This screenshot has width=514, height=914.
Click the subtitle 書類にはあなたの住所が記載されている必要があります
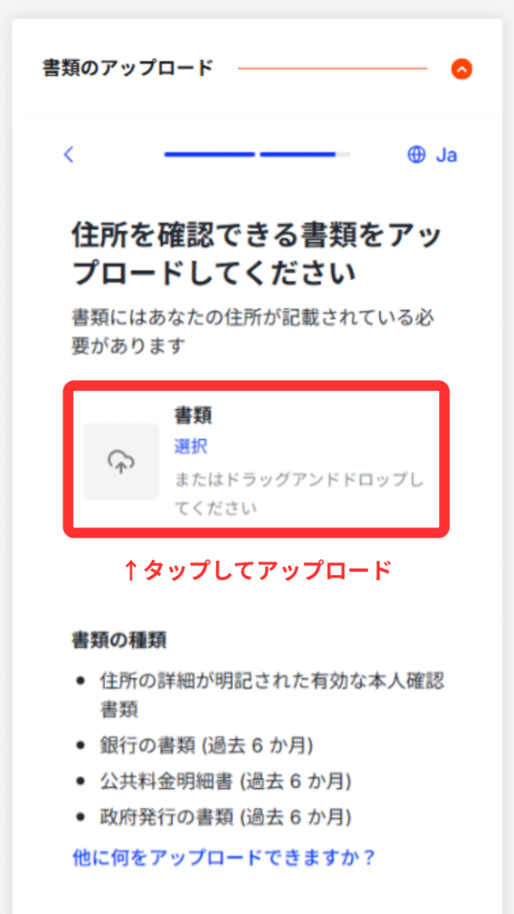click(x=254, y=332)
